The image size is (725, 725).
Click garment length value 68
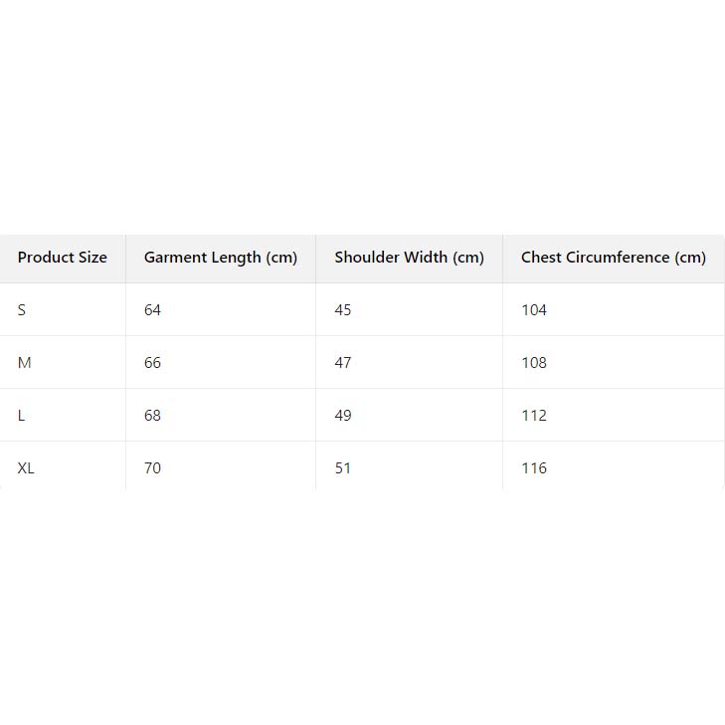(152, 416)
